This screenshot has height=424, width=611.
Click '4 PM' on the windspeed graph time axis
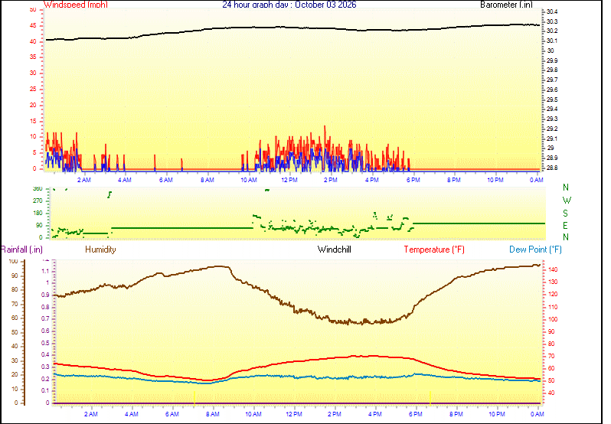click(372, 180)
